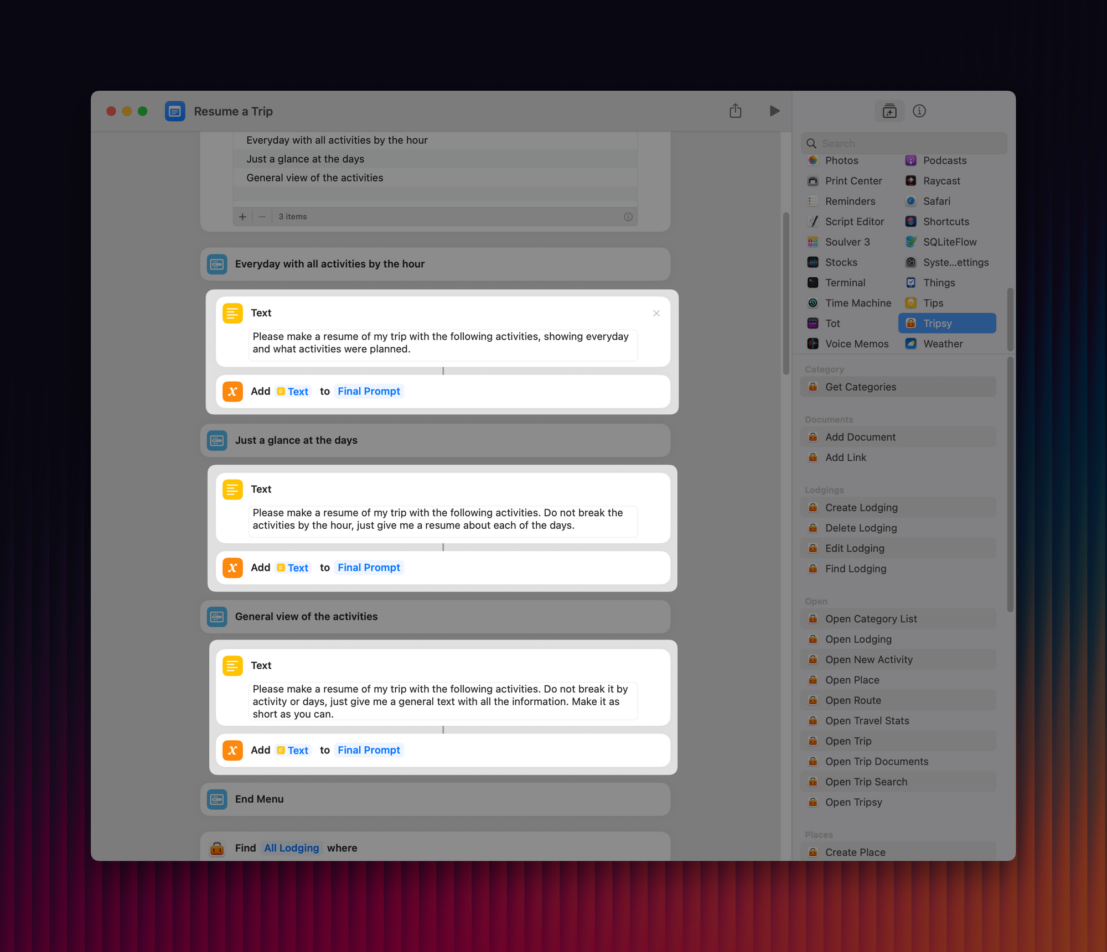Image resolution: width=1107 pixels, height=952 pixels.
Task: Select Create Lodging action
Action: (898, 508)
